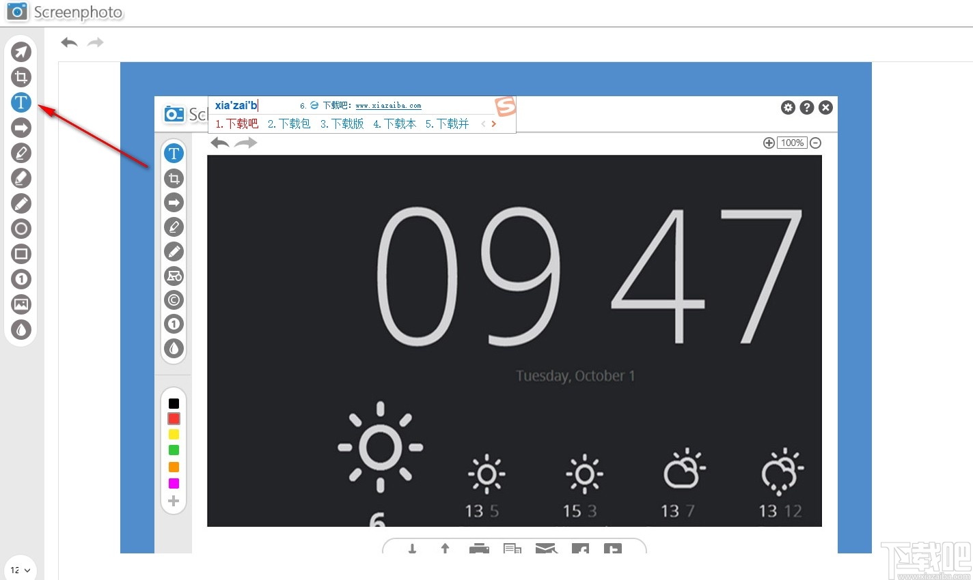Click the shapes tool inside the embedded screenshot
The width and height of the screenshot is (973, 580).
pyautogui.click(x=174, y=276)
